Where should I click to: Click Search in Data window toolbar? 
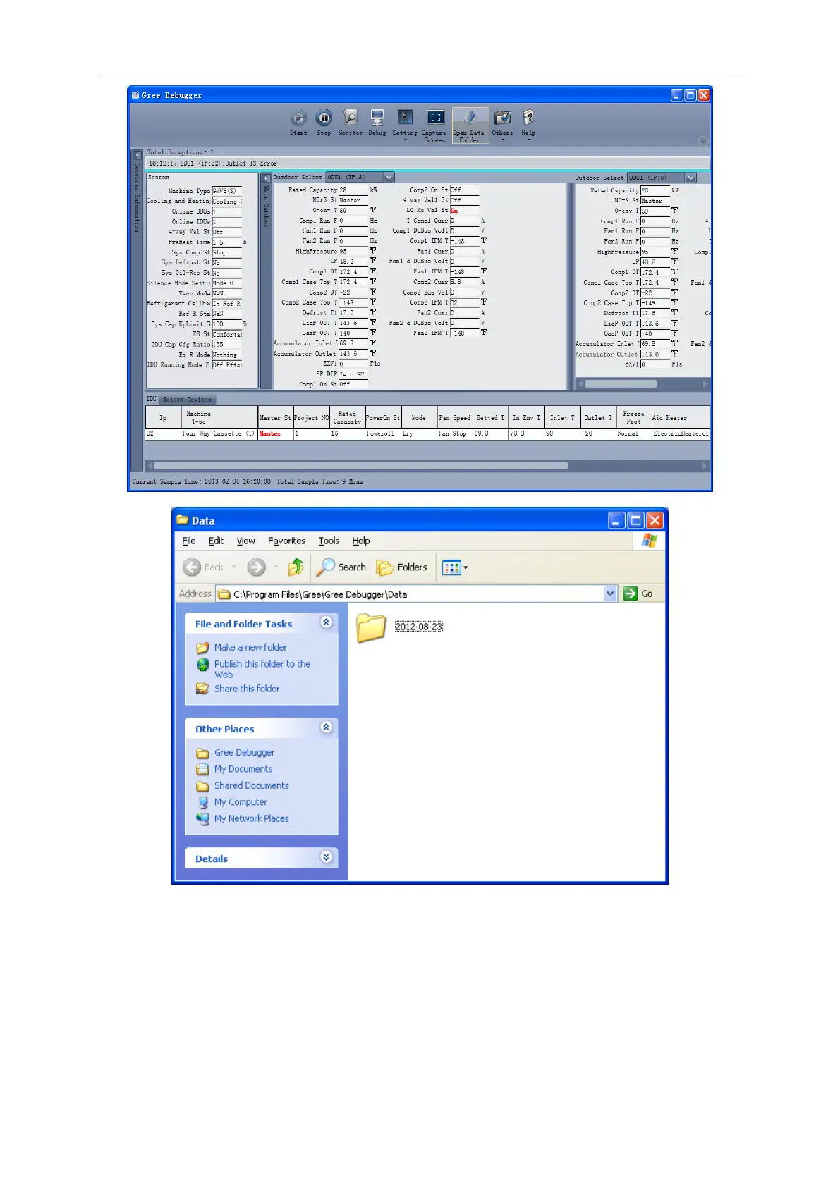pos(341,567)
